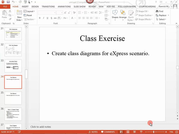
Task: Open the REVIEW tab
Action: click(92, 6)
